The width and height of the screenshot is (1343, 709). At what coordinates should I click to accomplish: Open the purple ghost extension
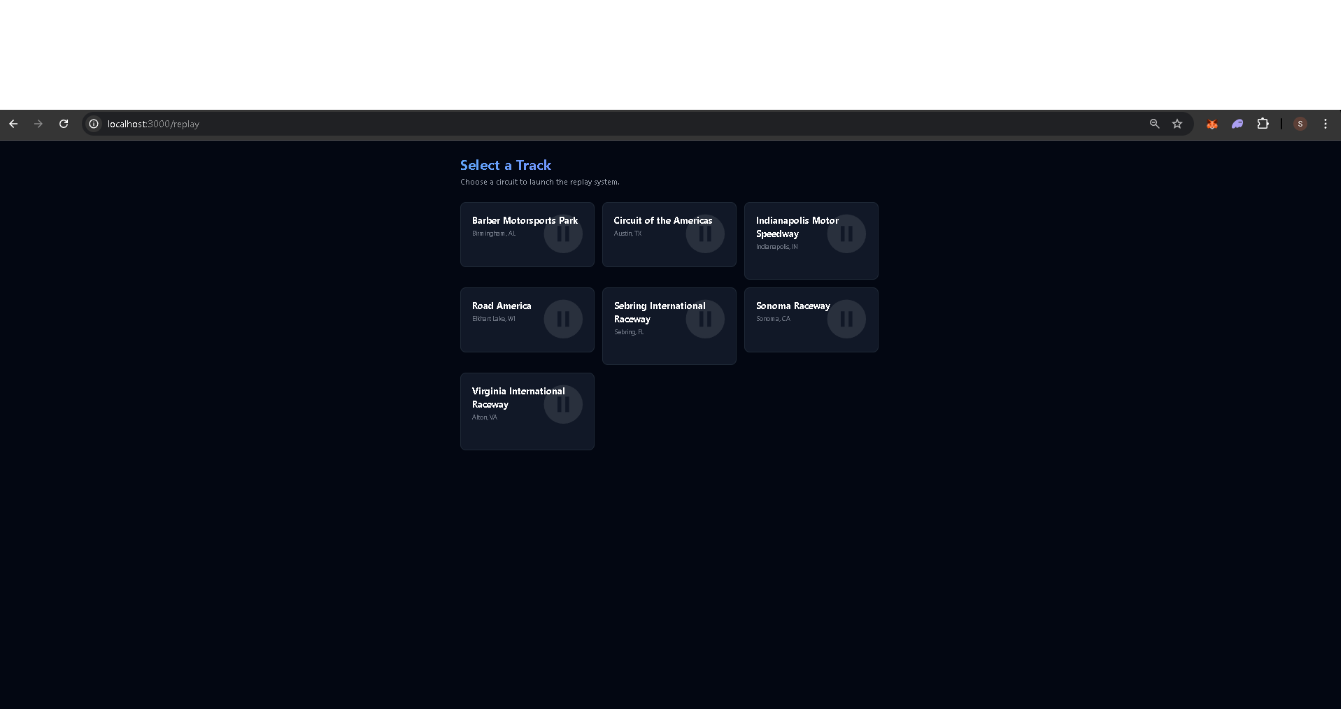click(x=1237, y=124)
